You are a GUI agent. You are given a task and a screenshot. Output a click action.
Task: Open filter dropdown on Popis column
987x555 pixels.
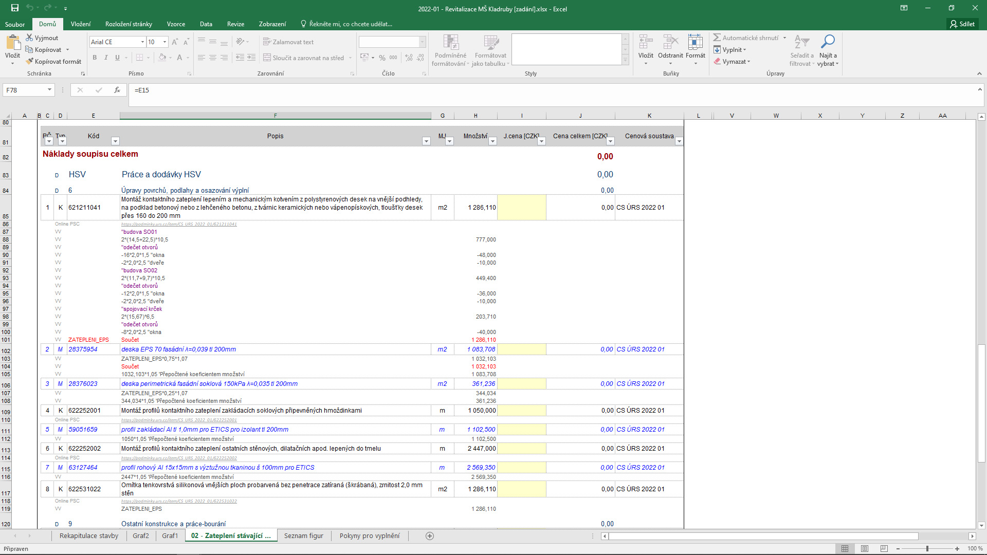(426, 141)
